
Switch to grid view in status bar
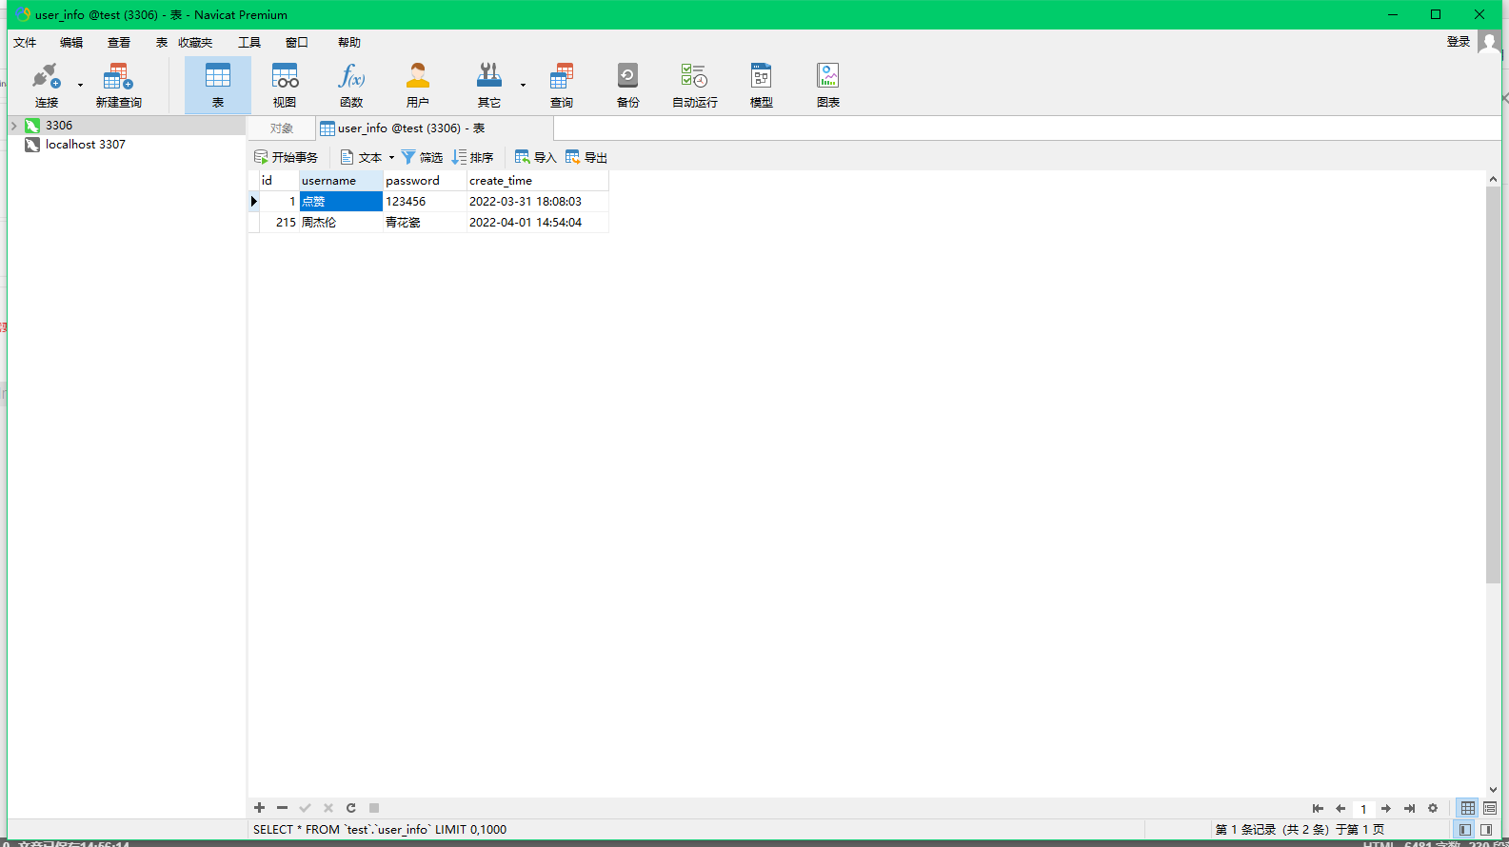pyautogui.click(x=1468, y=808)
